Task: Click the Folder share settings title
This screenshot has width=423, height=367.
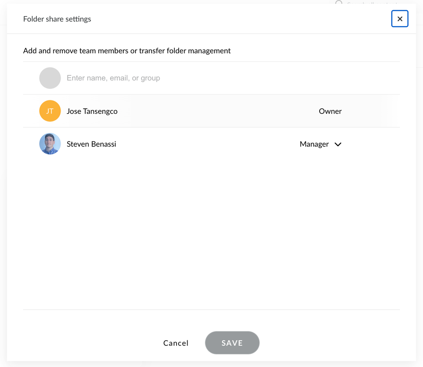Action: pos(57,19)
